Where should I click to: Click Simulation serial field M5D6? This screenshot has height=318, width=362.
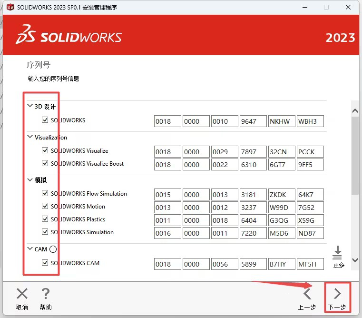pyautogui.click(x=282, y=233)
